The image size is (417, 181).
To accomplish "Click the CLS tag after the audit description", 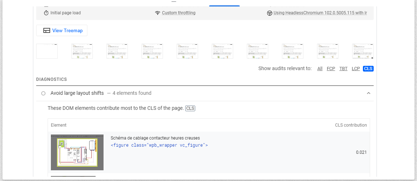I will 190,108.
